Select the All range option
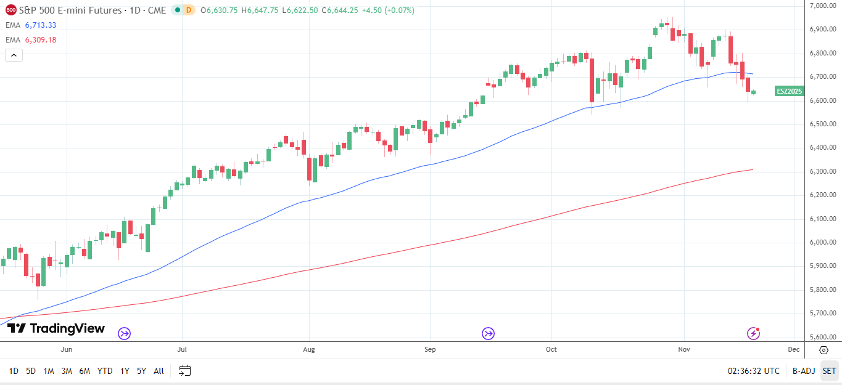 tap(158, 371)
